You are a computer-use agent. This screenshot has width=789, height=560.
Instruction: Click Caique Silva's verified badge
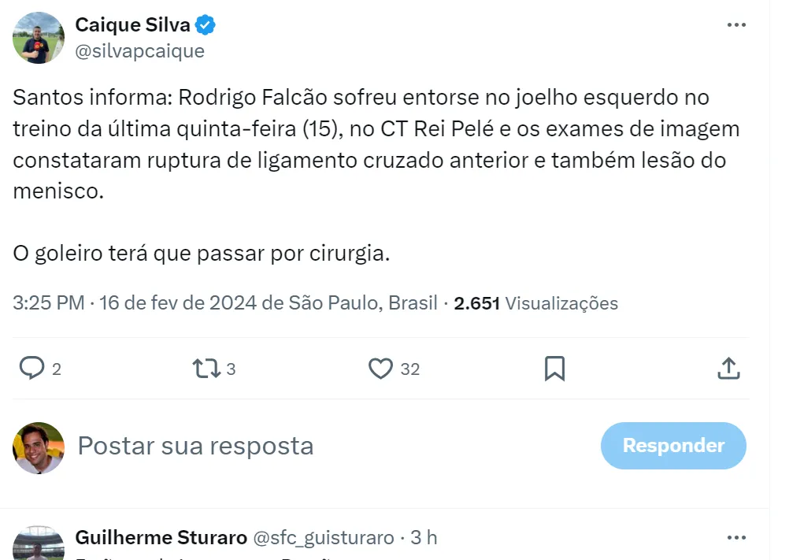coord(206,25)
